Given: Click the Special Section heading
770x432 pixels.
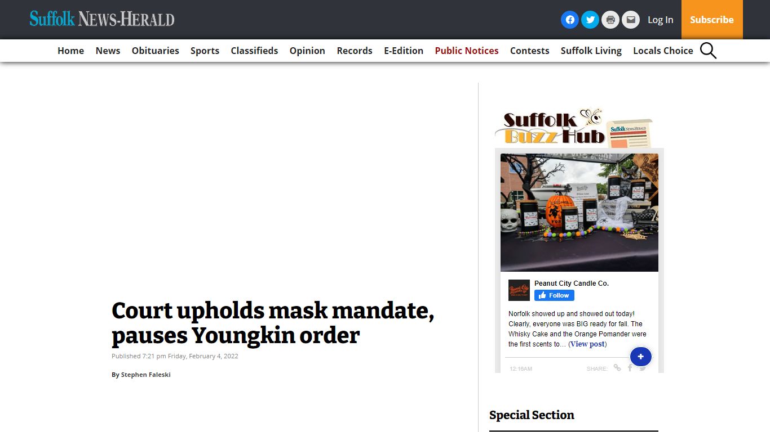Looking at the screenshot, I should [x=532, y=415].
